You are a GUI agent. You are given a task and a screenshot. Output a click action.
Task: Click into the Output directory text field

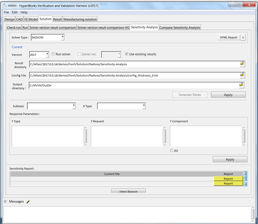pyautogui.click(x=134, y=85)
